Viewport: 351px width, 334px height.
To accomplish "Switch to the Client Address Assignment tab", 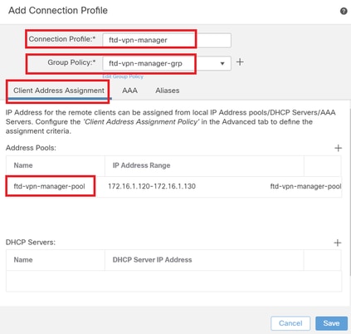I will (59, 91).
